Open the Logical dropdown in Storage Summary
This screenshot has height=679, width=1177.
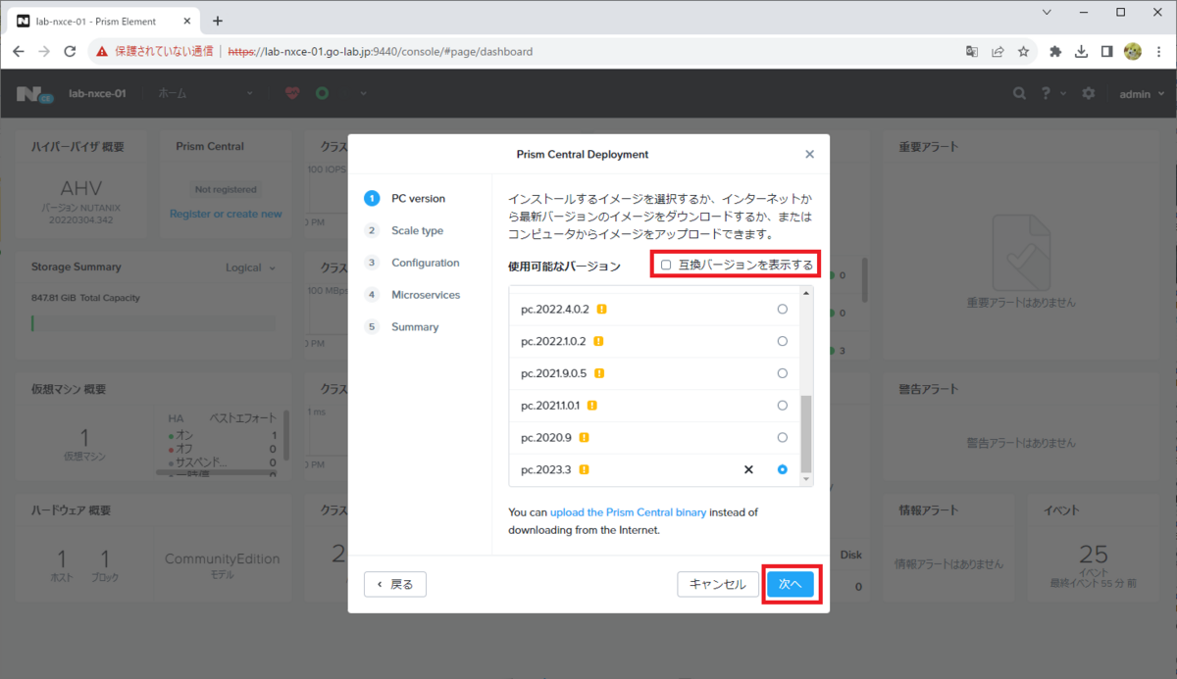(x=250, y=267)
